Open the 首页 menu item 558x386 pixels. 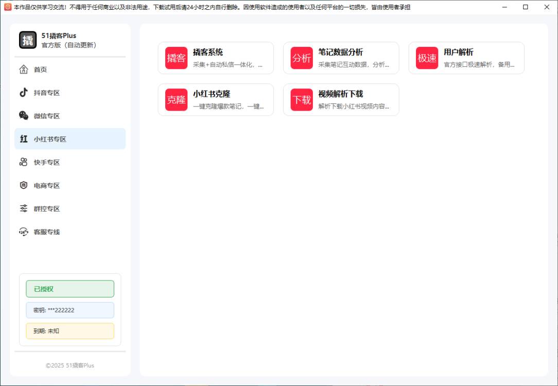coord(39,69)
